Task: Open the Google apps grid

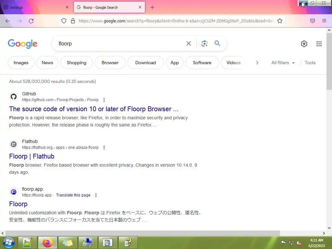Action: 319,44
